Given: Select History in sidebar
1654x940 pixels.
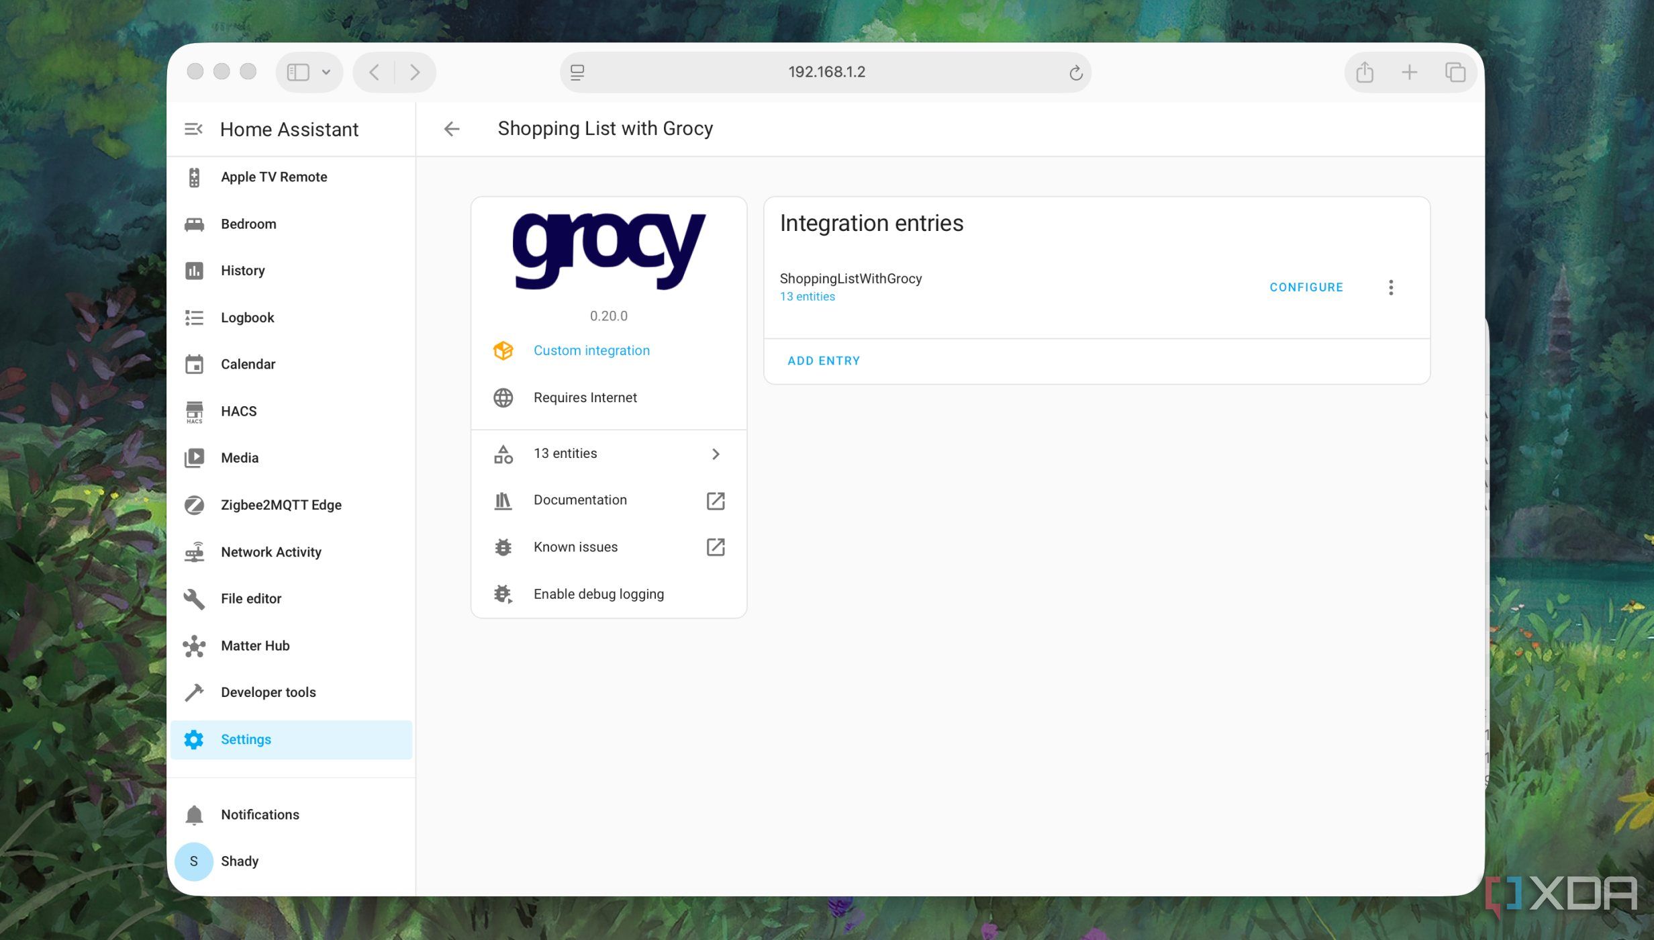Looking at the screenshot, I should 291,271.
